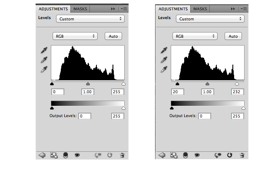Click return-to-list arrow in left panel
Viewport: 278px width, 170px height.
point(42,155)
